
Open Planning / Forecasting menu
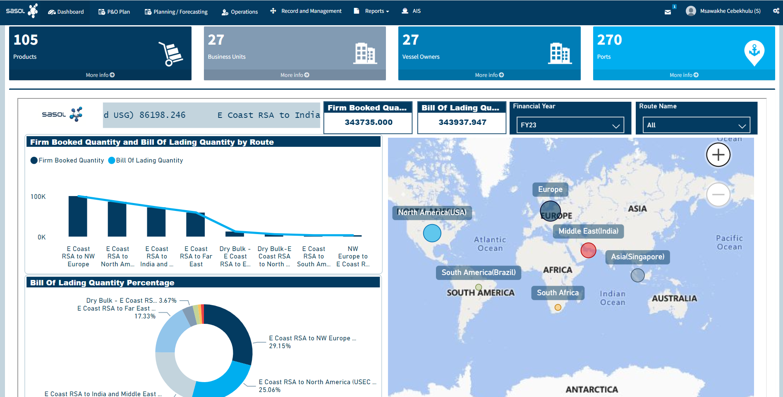click(176, 12)
